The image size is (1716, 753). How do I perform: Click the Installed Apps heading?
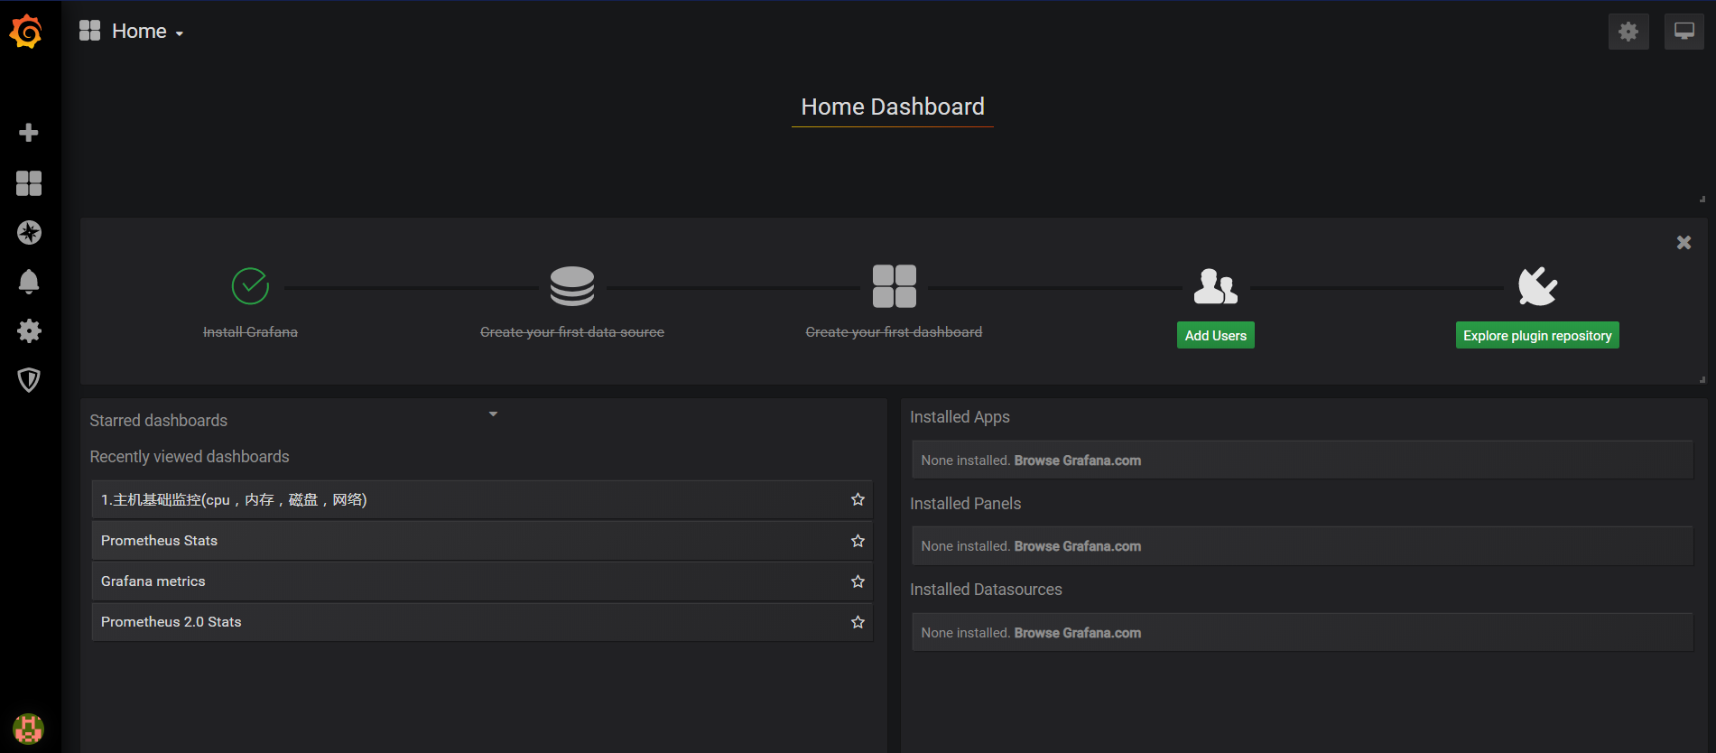pos(960,417)
